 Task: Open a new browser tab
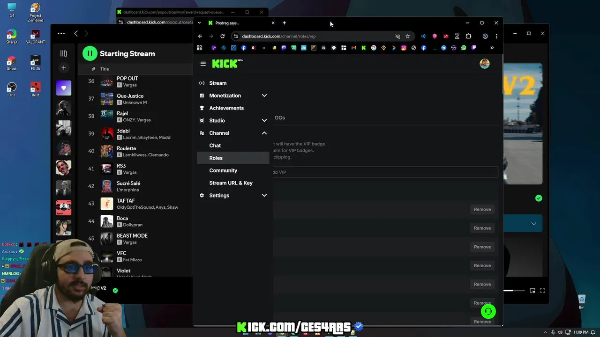(x=284, y=23)
